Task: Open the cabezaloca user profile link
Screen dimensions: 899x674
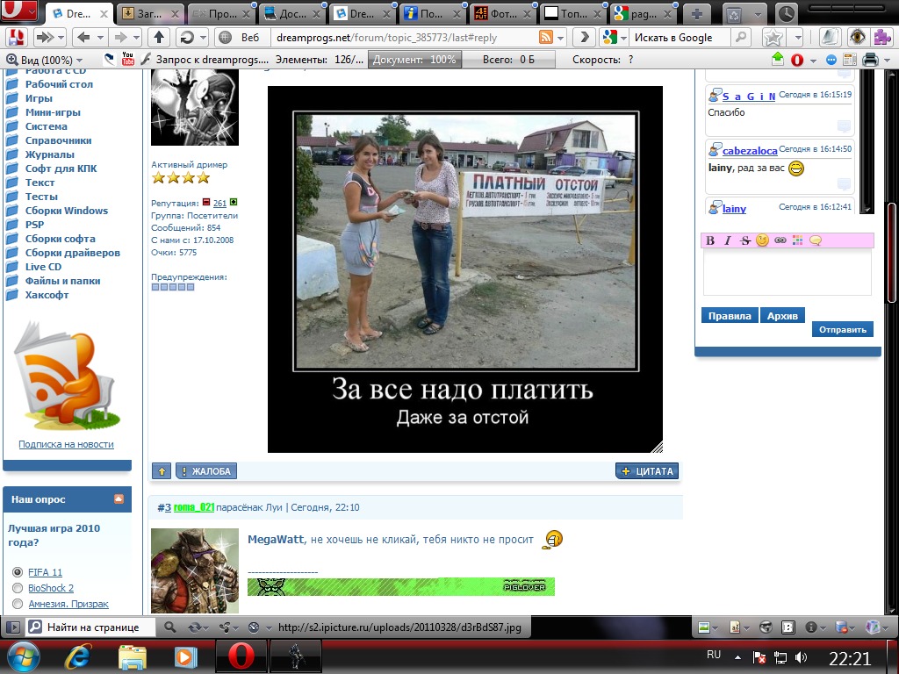Action: (750, 151)
